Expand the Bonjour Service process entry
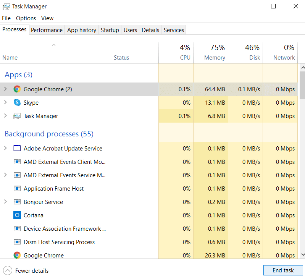The width and height of the screenshot is (305, 280). pos(5,202)
